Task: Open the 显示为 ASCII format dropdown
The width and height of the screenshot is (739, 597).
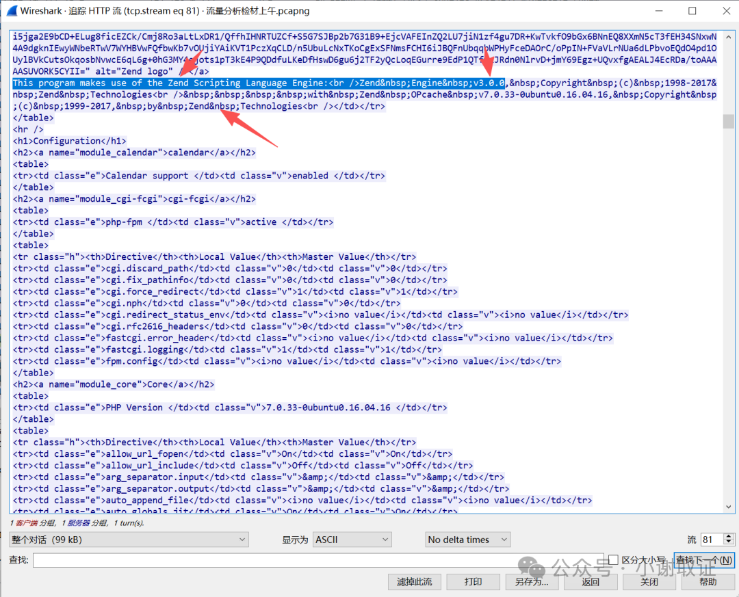Action: pos(352,540)
